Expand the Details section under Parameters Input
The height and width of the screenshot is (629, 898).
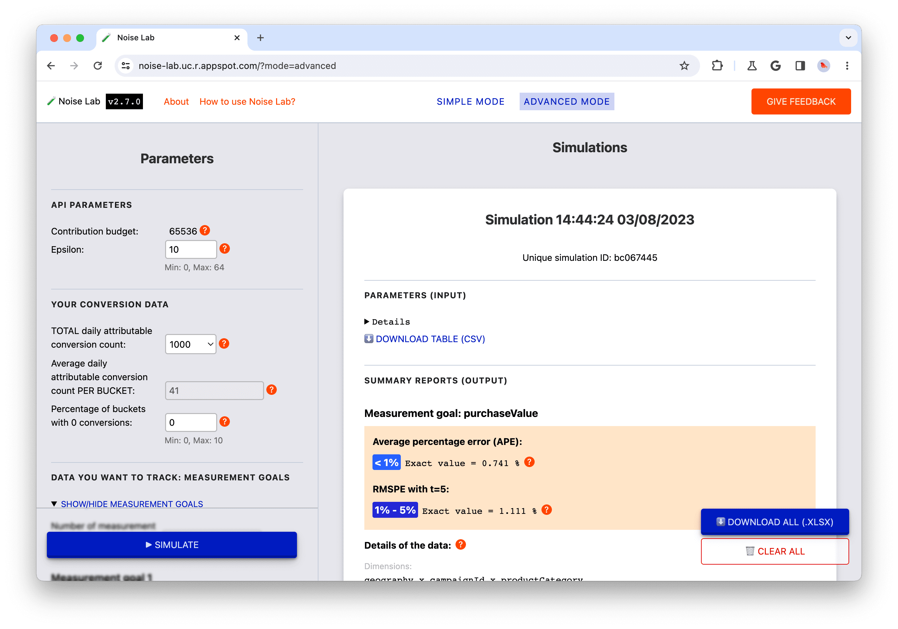[386, 320]
